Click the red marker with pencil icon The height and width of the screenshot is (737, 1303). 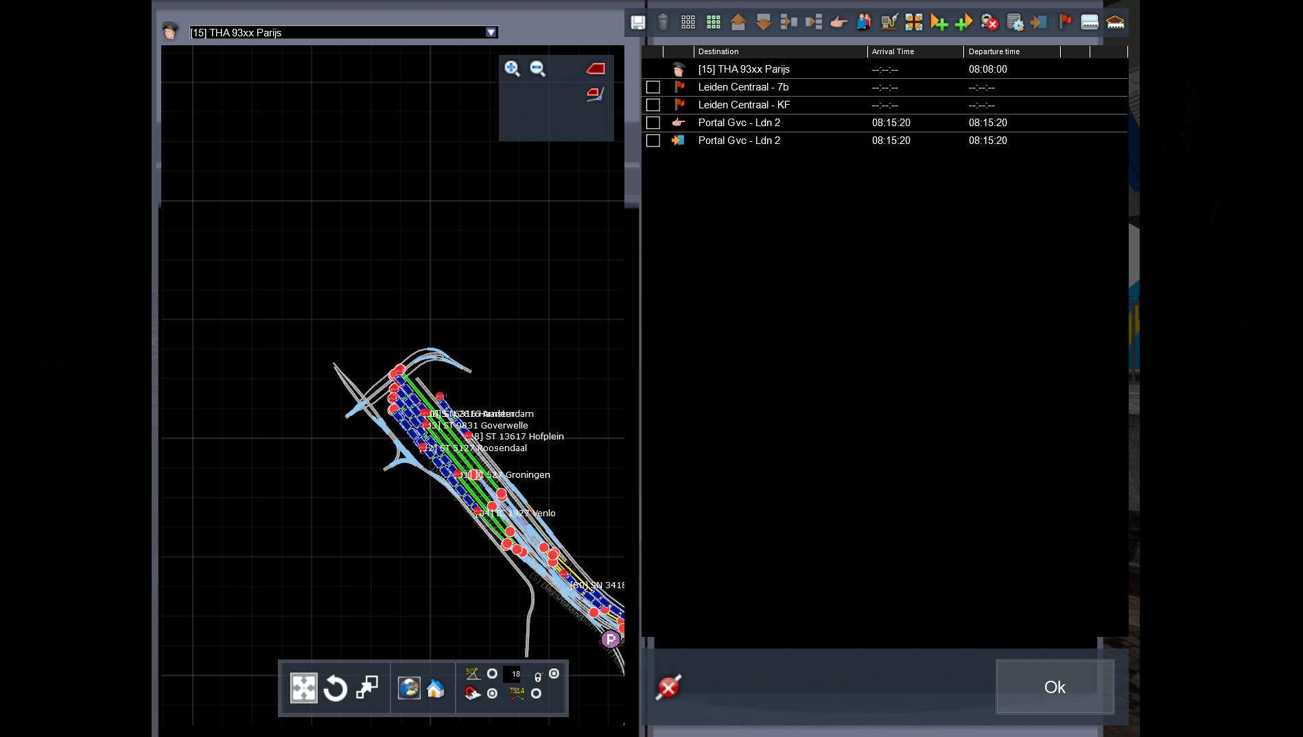click(596, 94)
